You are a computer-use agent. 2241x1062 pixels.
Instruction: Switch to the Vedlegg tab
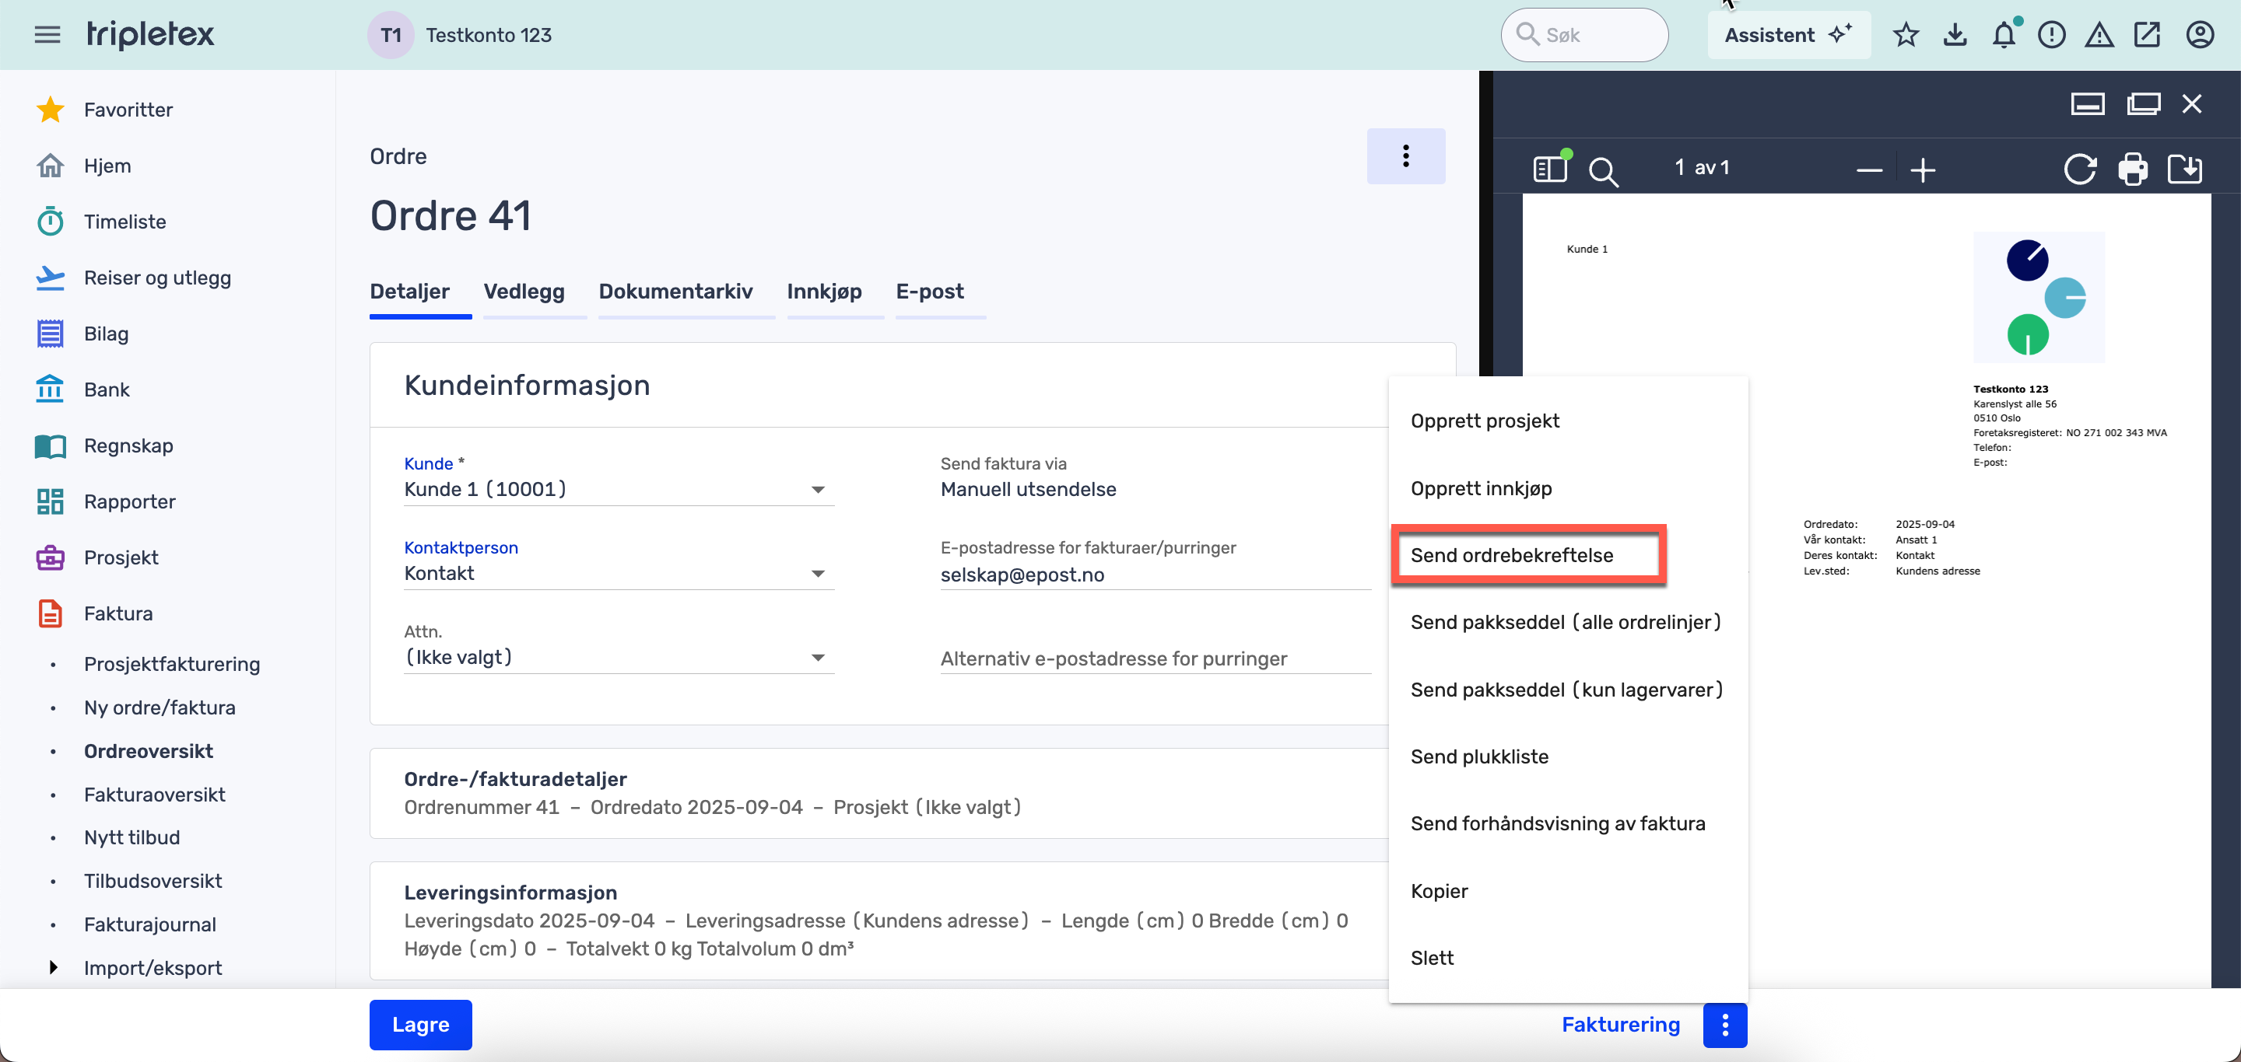(524, 291)
